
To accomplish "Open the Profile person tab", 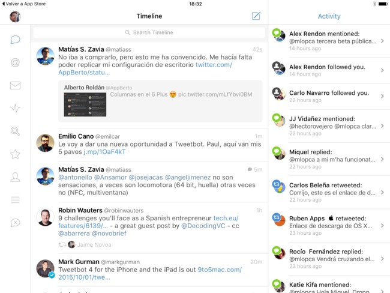I will [x=15, y=177].
